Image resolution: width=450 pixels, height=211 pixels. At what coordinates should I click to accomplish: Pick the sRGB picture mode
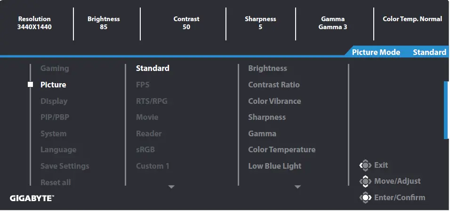click(145, 150)
